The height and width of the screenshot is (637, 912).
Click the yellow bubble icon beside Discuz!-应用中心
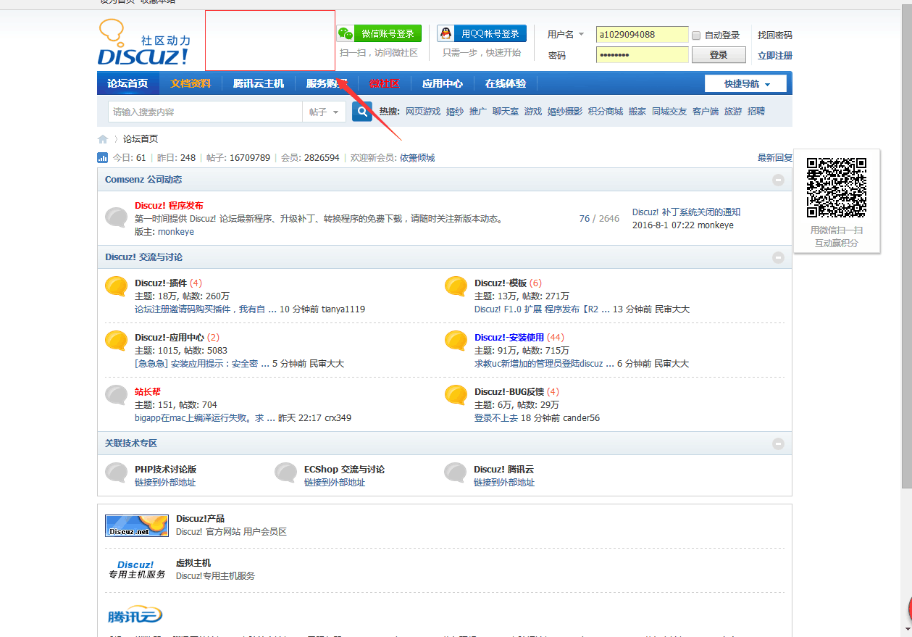point(117,341)
